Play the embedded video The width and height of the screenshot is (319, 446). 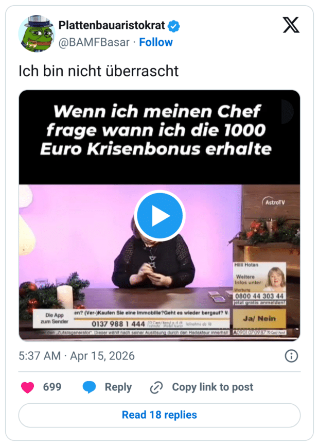click(x=159, y=216)
